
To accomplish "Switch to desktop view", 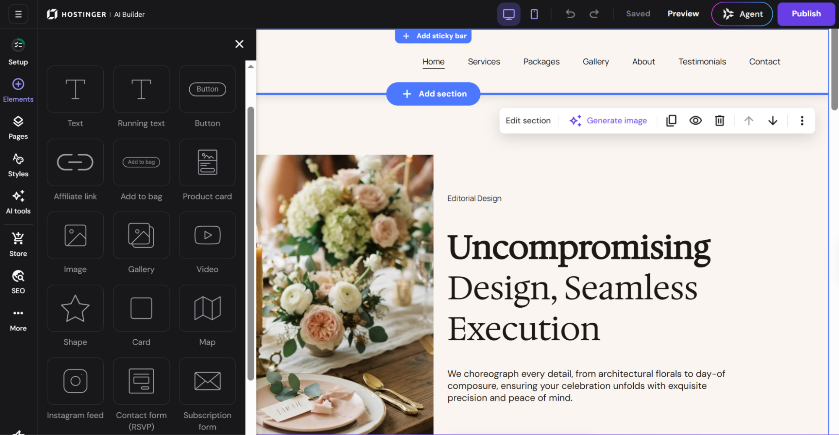I will coord(509,14).
